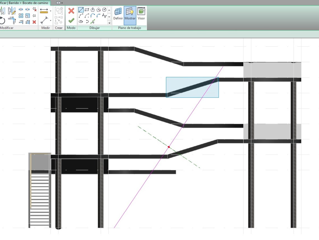
Task: Select the Inscribed Polygon draw tool
Action: pos(93,10)
